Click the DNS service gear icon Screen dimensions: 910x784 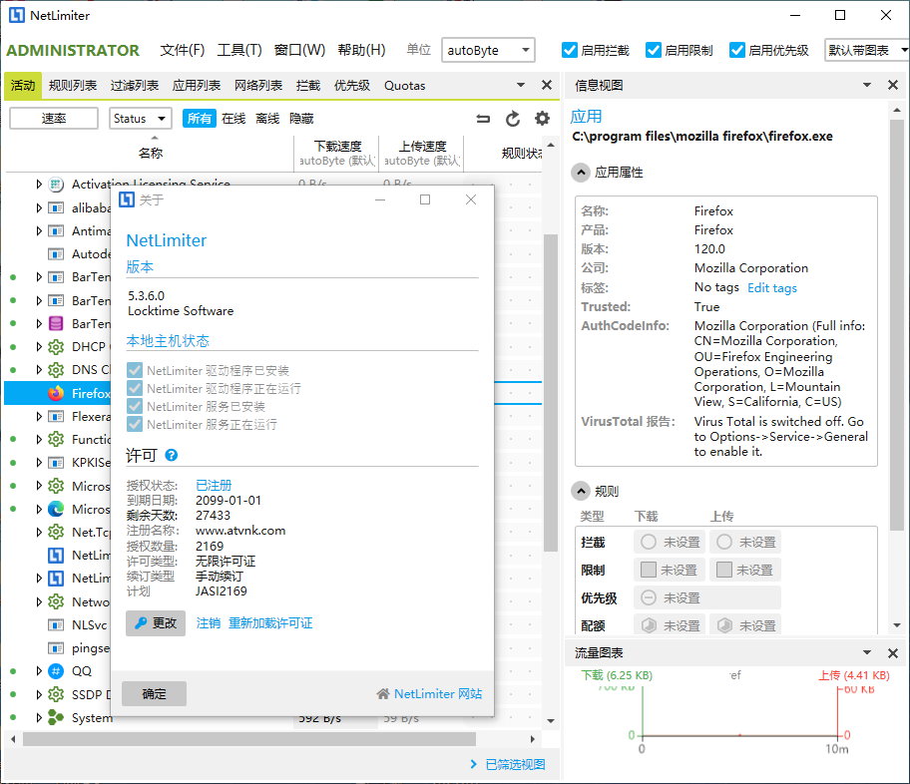[x=56, y=370]
